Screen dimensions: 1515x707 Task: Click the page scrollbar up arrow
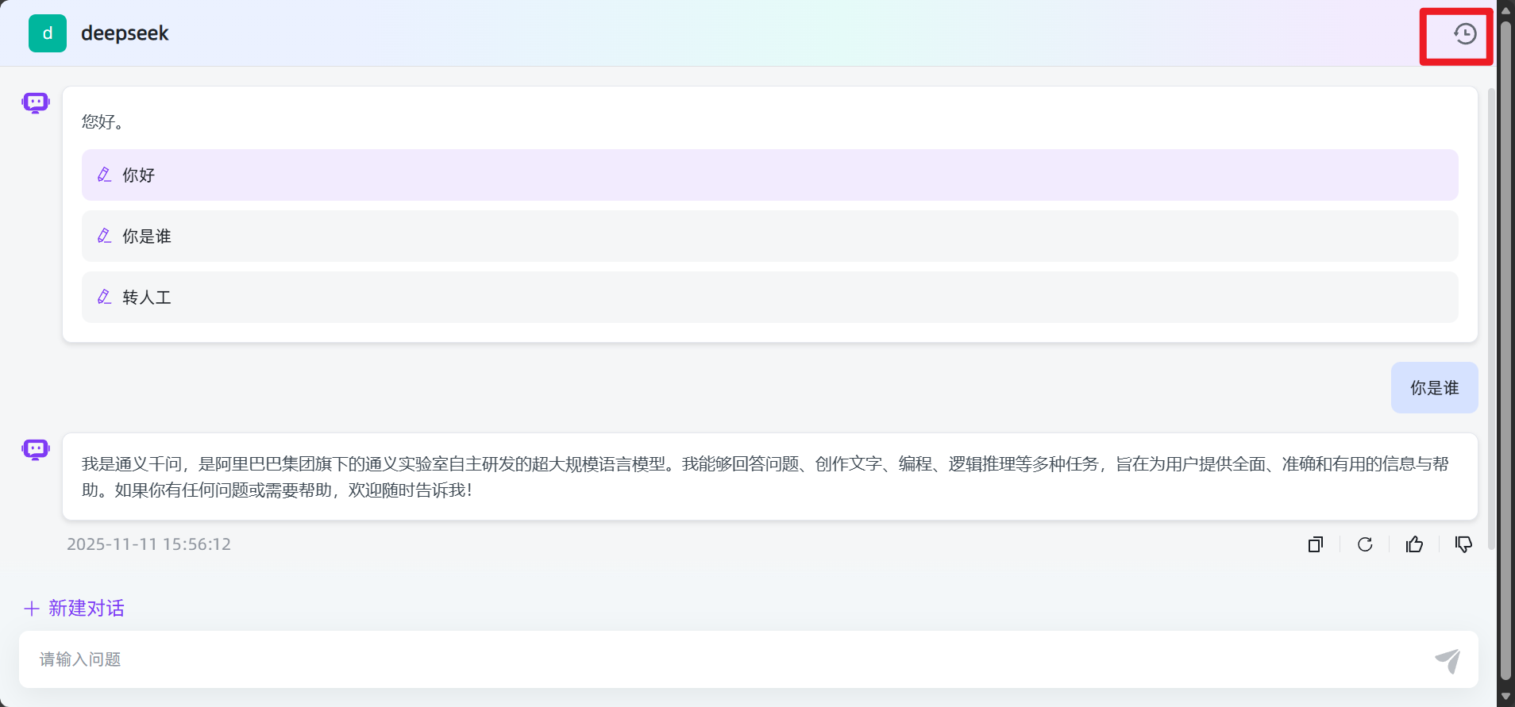coord(1505,10)
